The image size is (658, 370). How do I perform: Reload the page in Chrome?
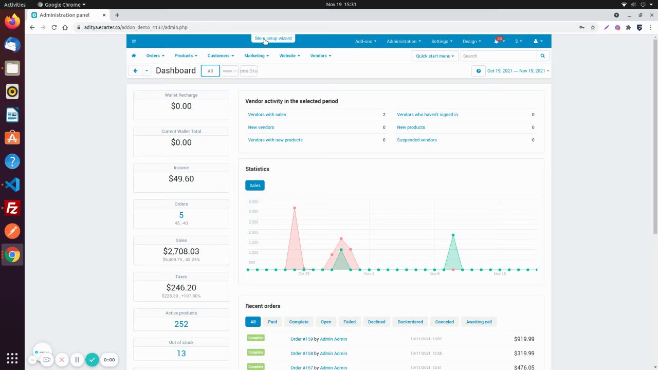tap(54, 27)
